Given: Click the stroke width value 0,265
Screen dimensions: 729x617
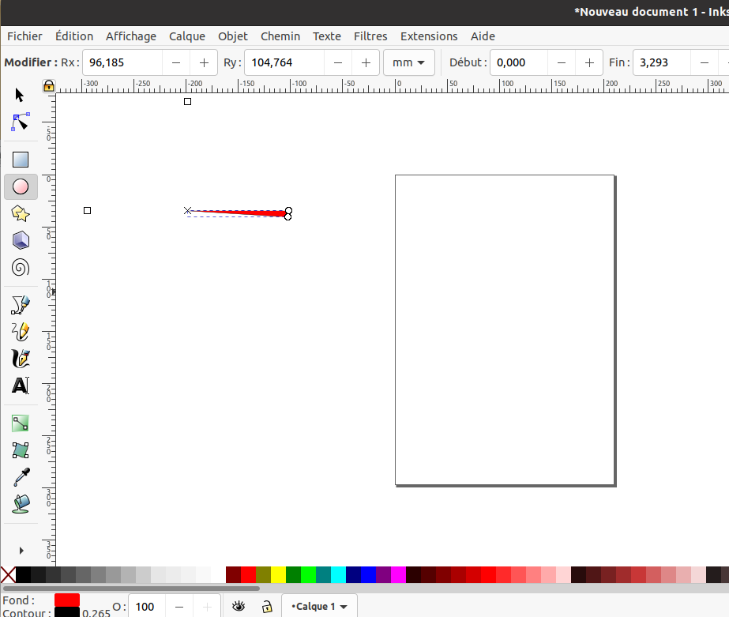Looking at the screenshot, I should (x=96, y=613).
